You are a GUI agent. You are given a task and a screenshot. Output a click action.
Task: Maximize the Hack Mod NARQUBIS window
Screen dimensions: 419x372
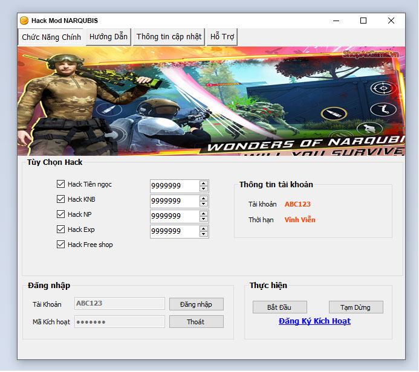click(x=363, y=21)
